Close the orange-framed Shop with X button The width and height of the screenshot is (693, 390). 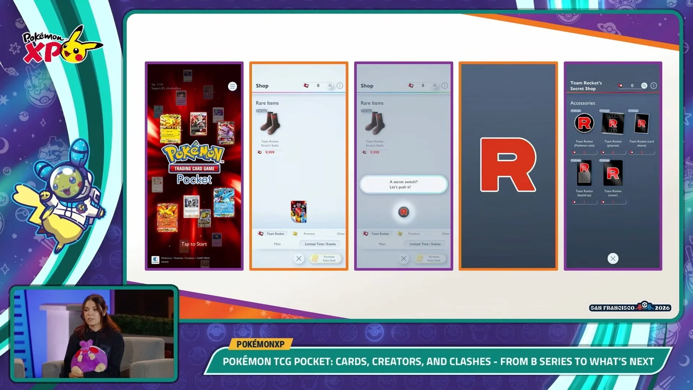click(299, 259)
